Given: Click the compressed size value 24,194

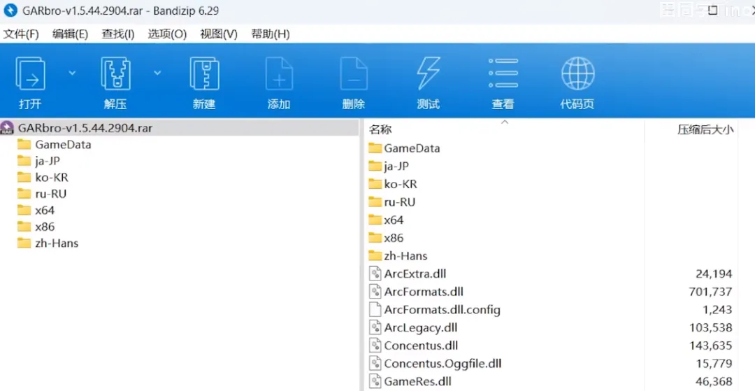Looking at the screenshot, I should (714, 274).
